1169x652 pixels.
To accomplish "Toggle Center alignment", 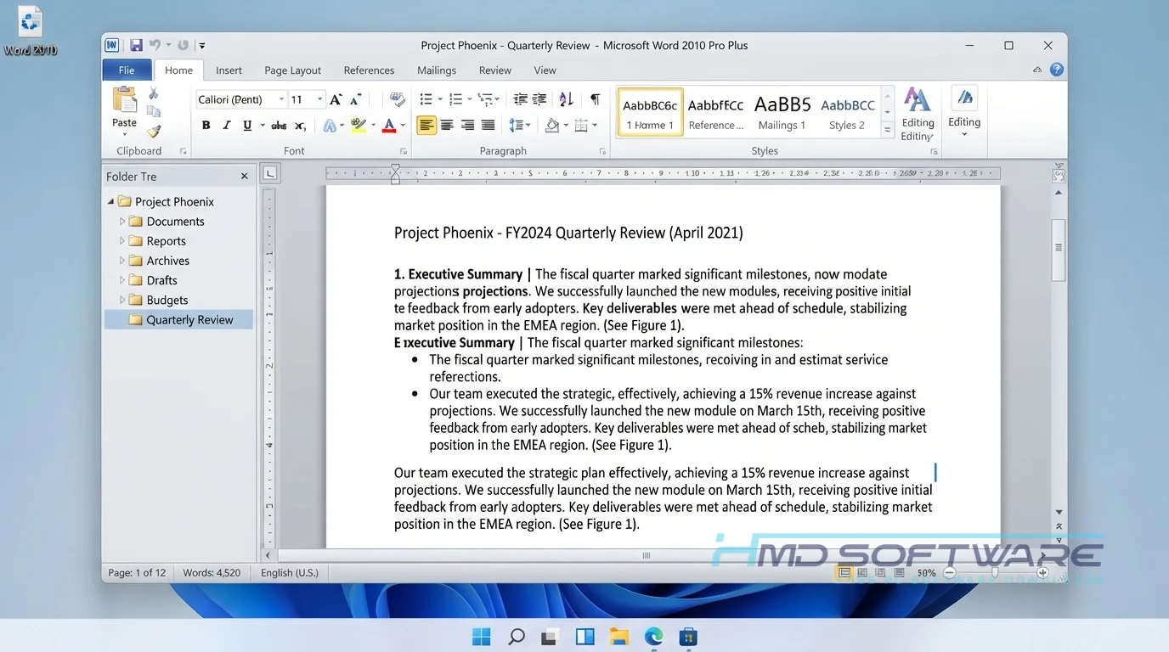I will (x=447, y=126).
